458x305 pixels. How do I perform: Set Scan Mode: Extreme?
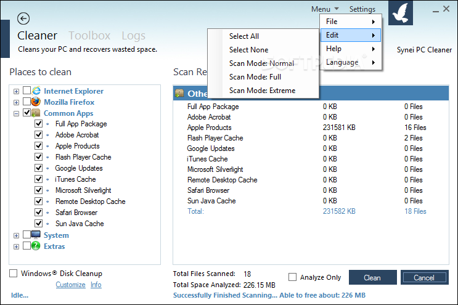[263, 91]
